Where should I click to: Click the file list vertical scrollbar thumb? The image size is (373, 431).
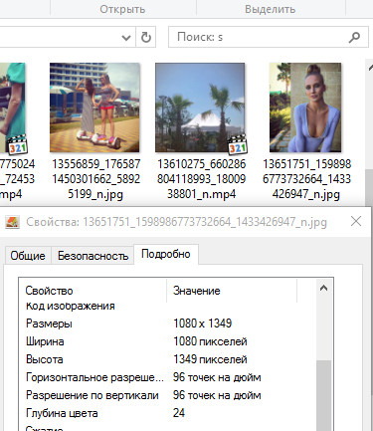click(x=369, y=187)
